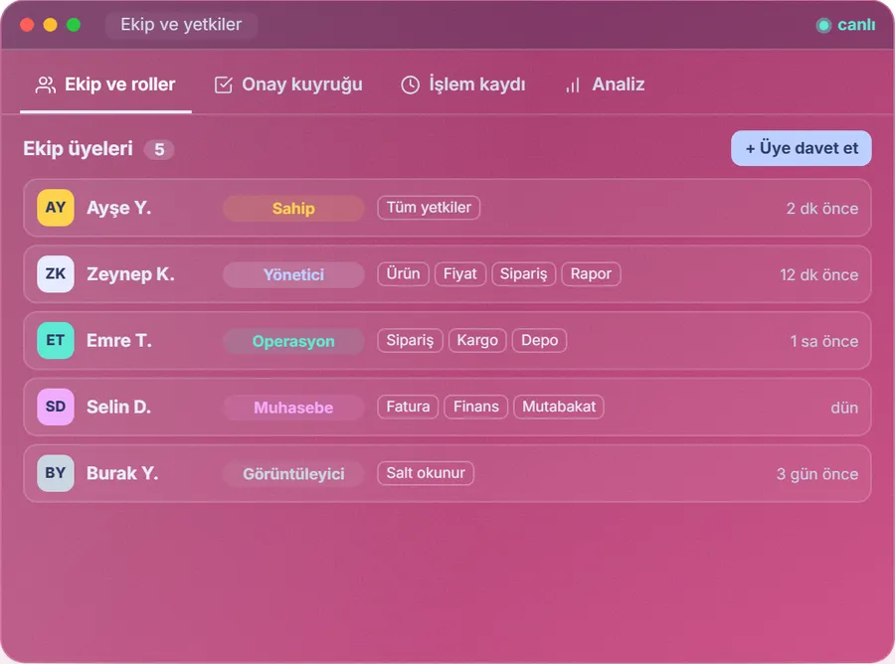Screen dimensions: 895x664
Task: Click the ET avatar for Emre T.
Action: (56, 341)
